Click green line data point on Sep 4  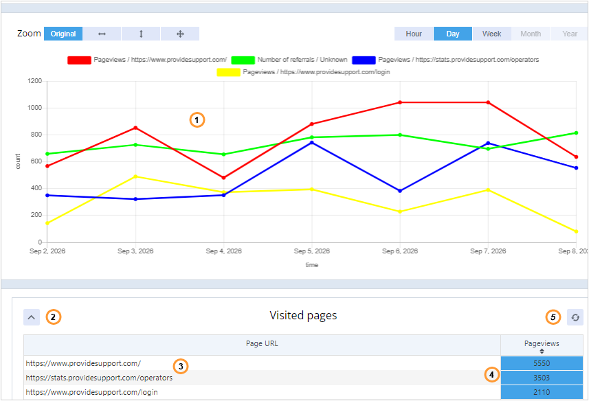point(224,154)
